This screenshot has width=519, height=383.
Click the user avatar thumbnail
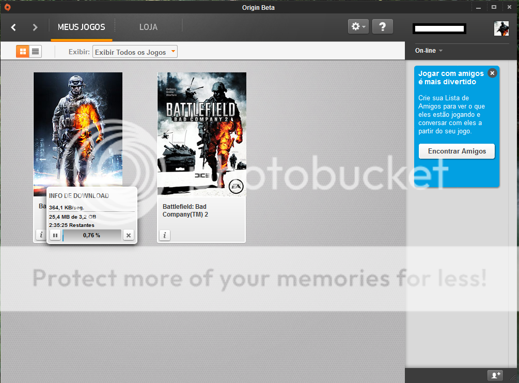pyautogui.click(x=501, y=28)
